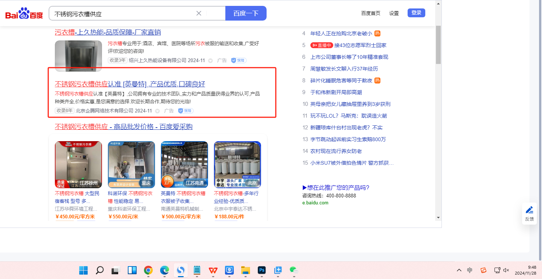Screen dimensions: 542x279
Task: Expand the dropdown arrow beside 北京企腾网络 ad date
Action: [157, 111]
